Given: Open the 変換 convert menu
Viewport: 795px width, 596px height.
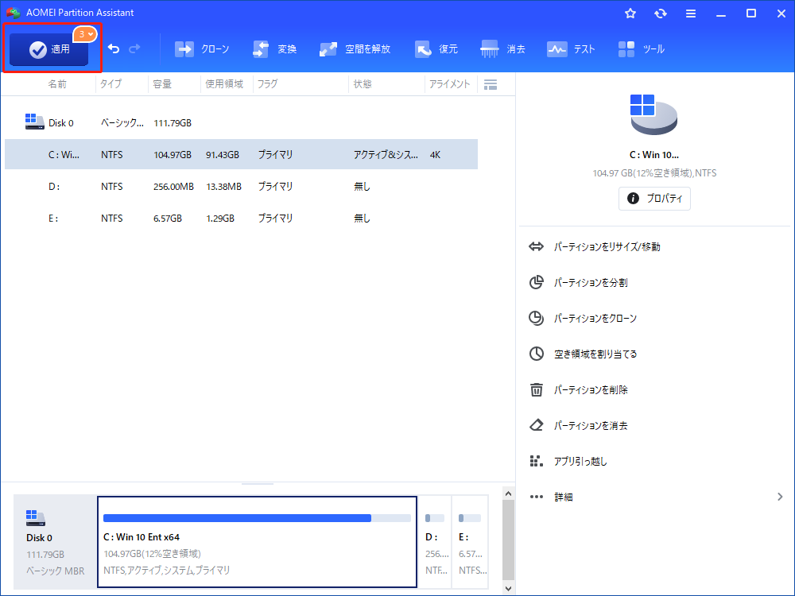Looking at the screenshot, I should [274, 49].
